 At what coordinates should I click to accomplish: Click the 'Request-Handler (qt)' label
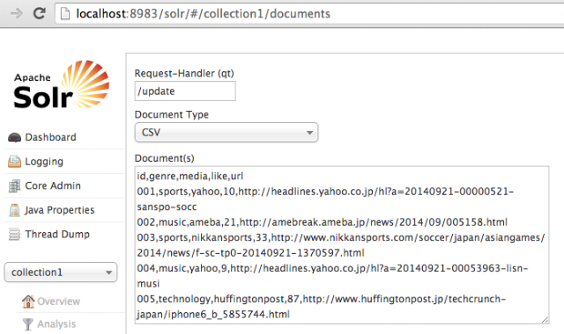184,74
